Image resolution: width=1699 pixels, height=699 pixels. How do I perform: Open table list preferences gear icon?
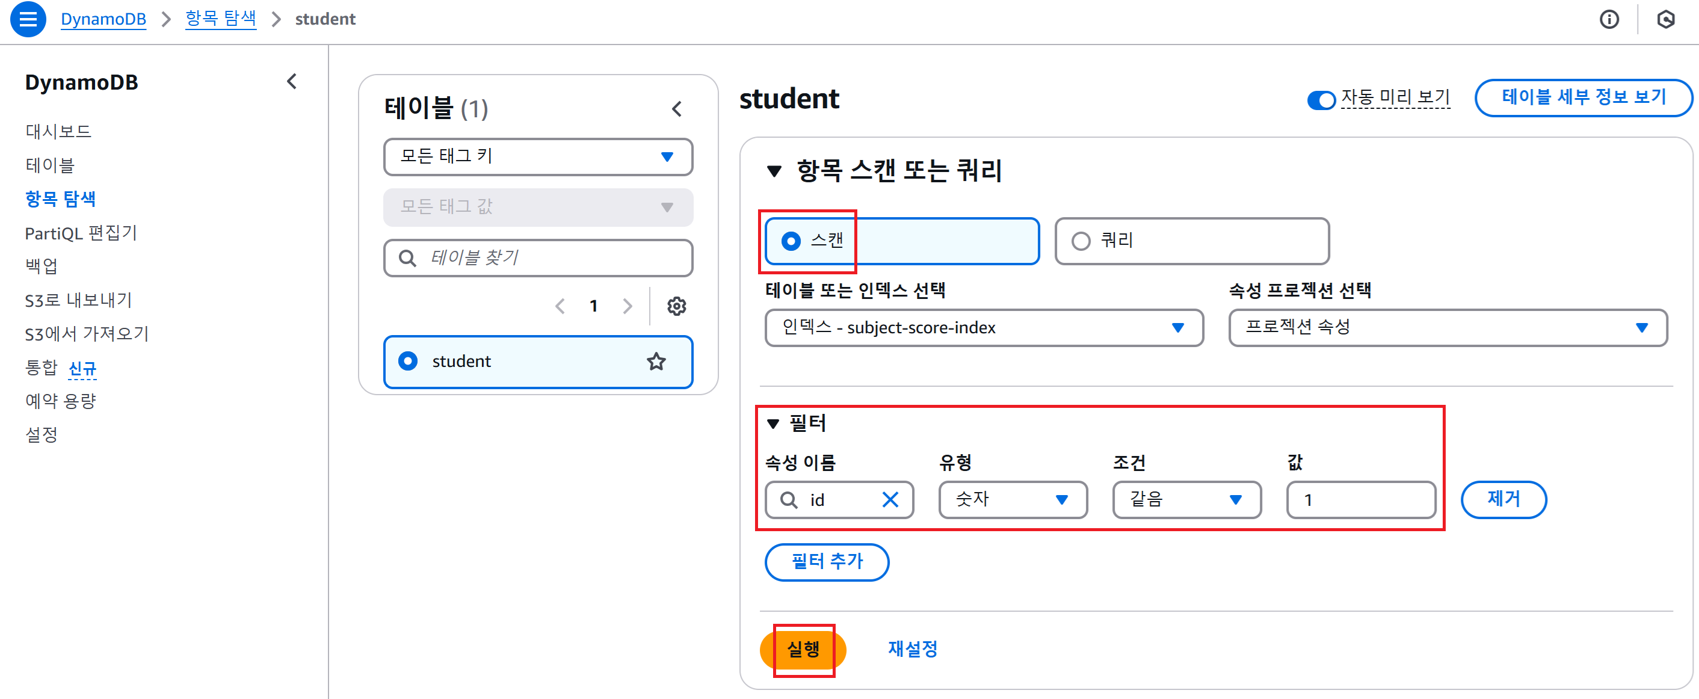[x=676, y=306]
